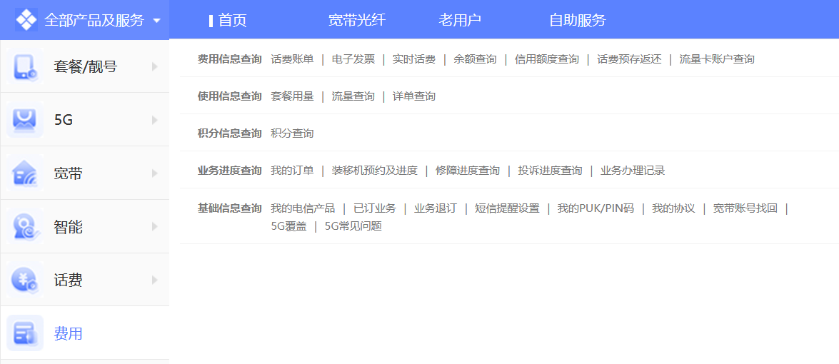
Task: Click 全部产品及服务 menu title
Action: (94, 20)
